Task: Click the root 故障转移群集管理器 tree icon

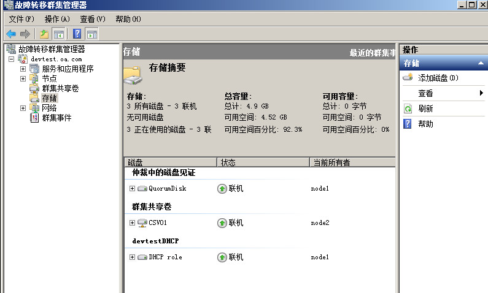Action: [11, 49]
